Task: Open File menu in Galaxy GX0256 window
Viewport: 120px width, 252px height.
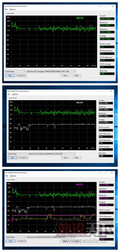Action: coord(9,94)
